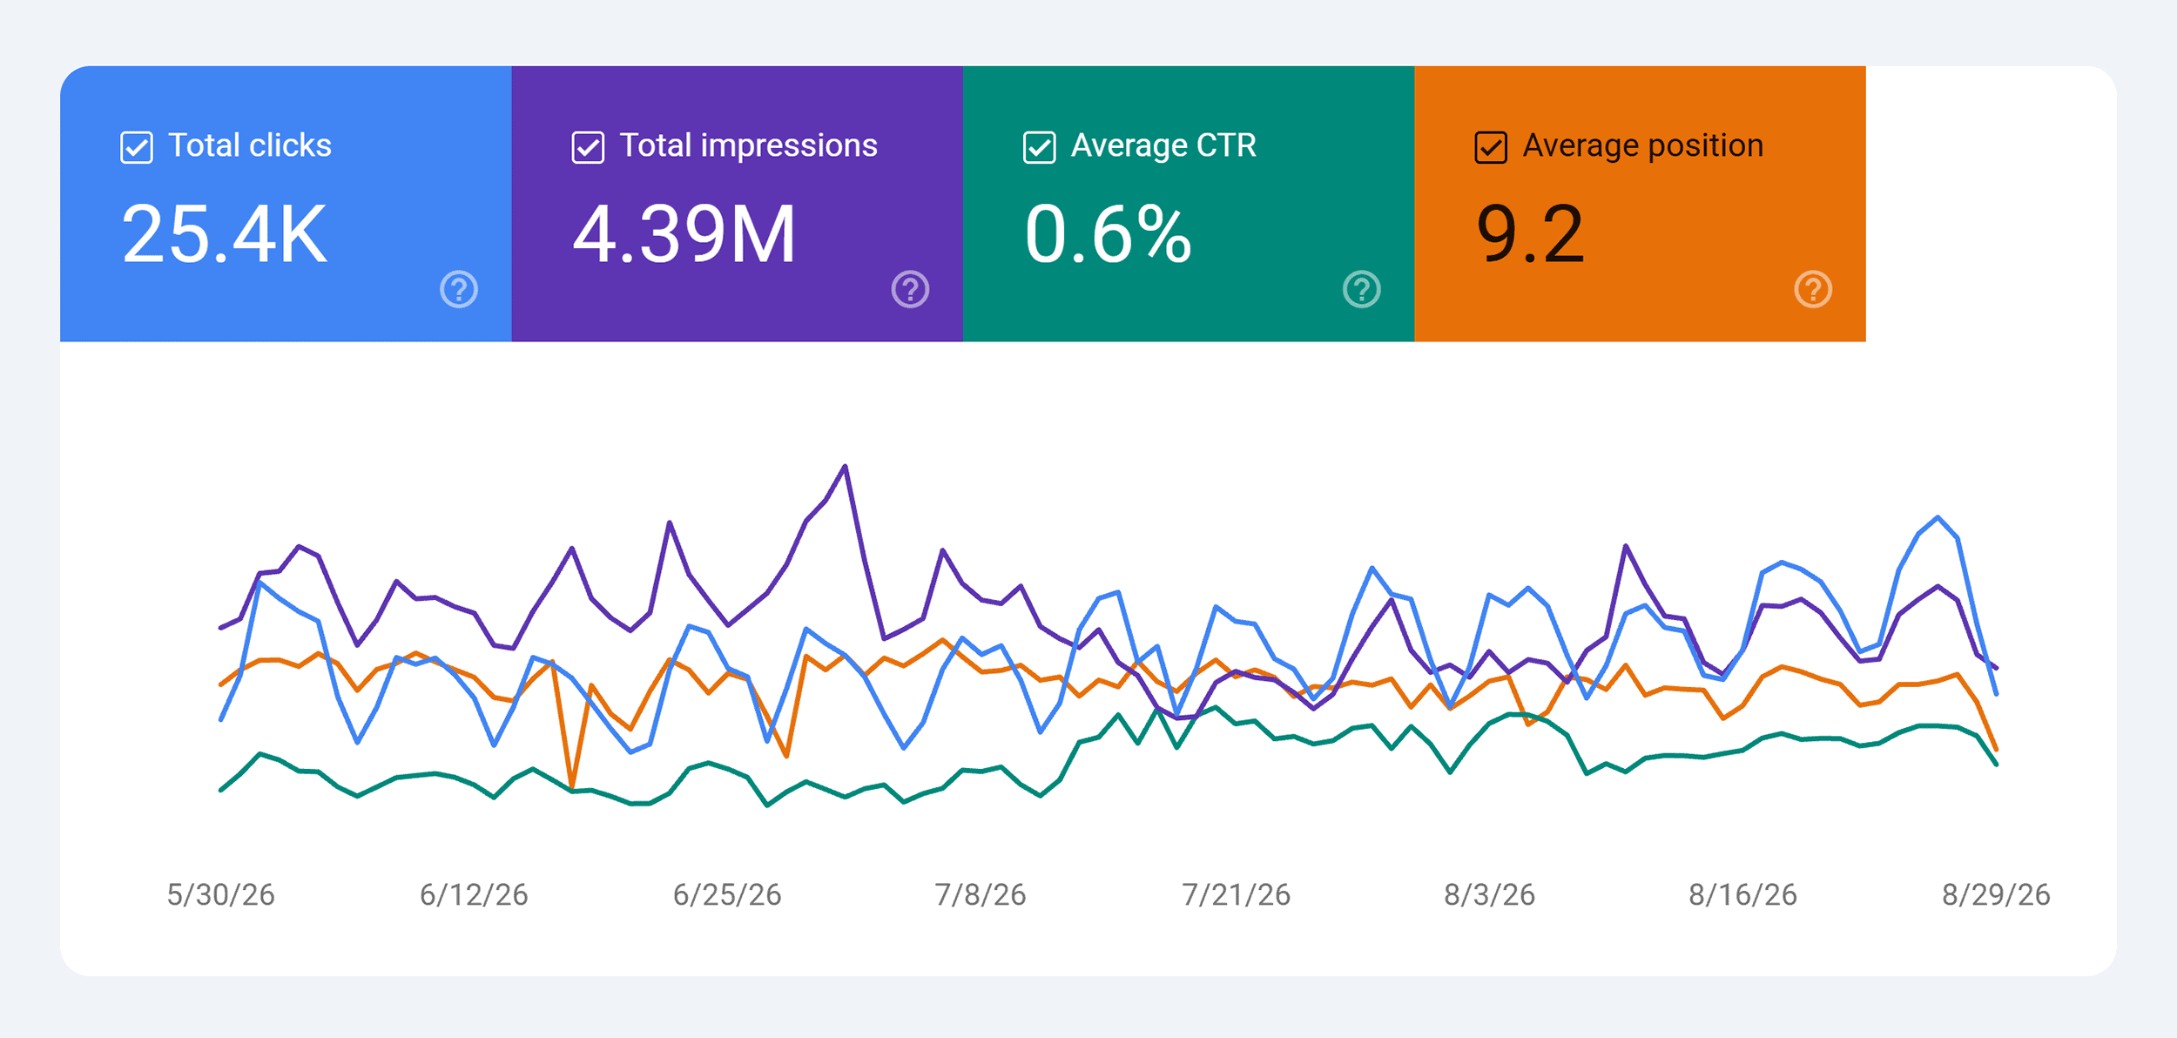The width and height of the screenshot is (2177, 1038).
Task: Click the 5/30/26 date axis label
Action: (x=220, y=894)
